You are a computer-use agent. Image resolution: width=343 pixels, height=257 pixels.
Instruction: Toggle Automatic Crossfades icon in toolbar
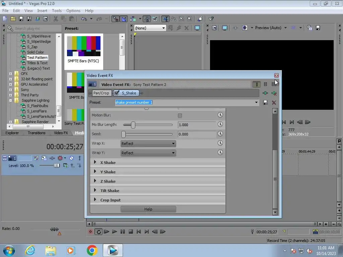pyautogui.click(x=124, y=19)
